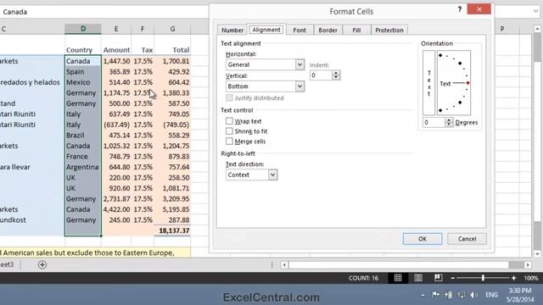Click the formula bar showing Canada
The width and height of the screenshot is (543, 305).
tap(104, 12)
